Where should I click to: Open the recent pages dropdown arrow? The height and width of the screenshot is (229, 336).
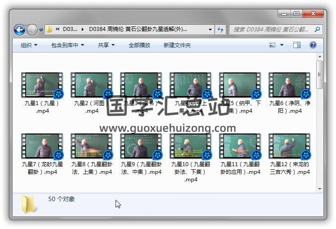[x=41, y=30]
